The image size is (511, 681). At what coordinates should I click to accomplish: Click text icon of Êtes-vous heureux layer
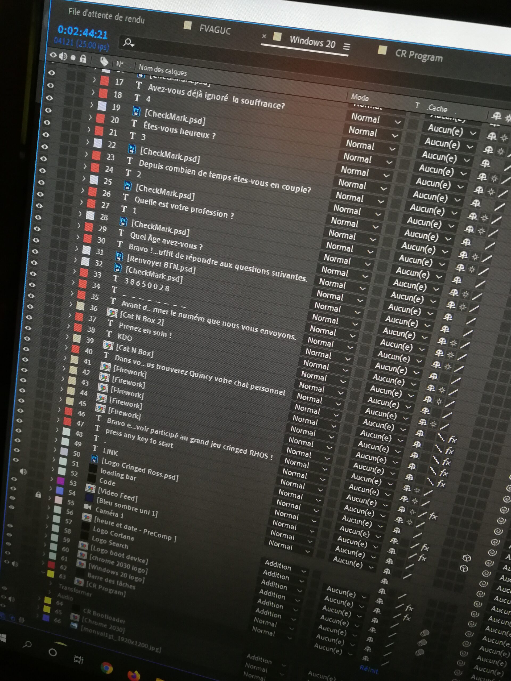click(x=134, y=123)
